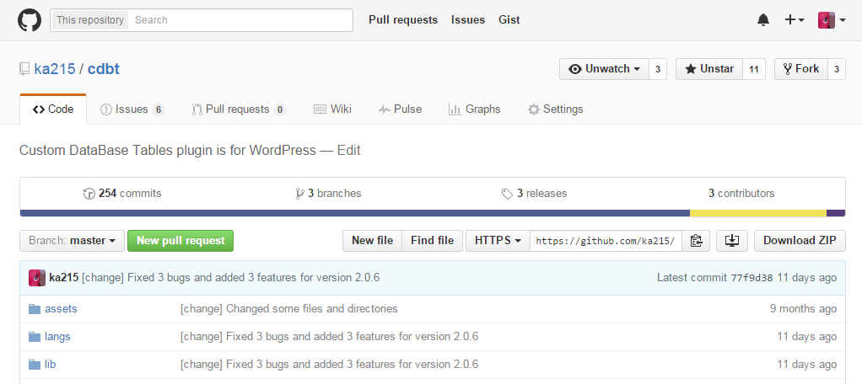Image resolution: width=862 pixels, height=384 pixels.
Task: Click the clone in Desktop icon
Action: (732, 241)
